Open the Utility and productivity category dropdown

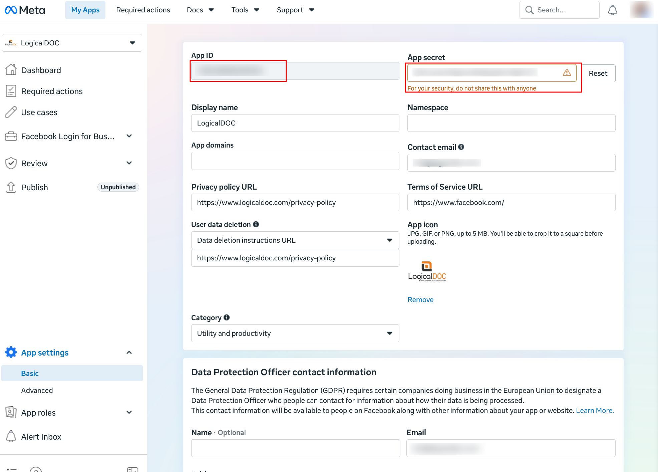click(295, 333)
